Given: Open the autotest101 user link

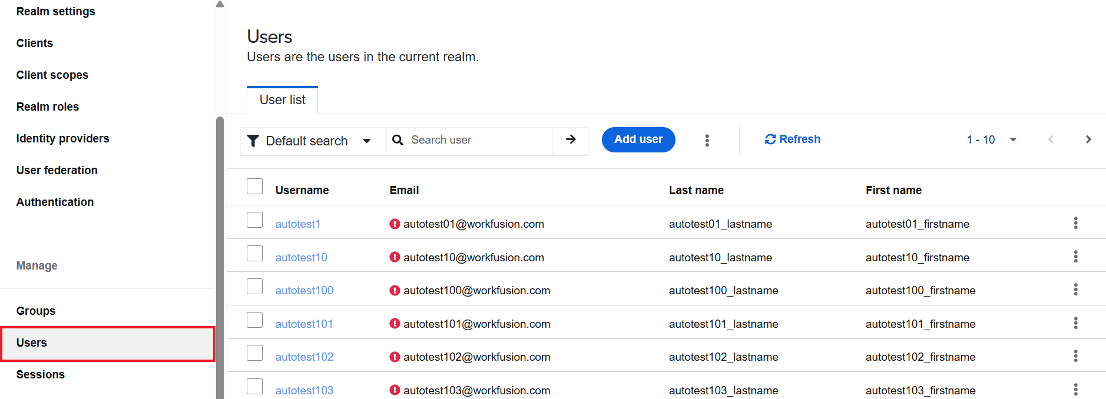Looking at the screenshot, I should click(304, 324).
